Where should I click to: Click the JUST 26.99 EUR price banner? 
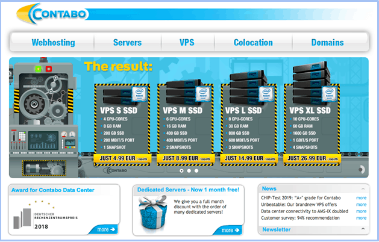coord(312,158)
